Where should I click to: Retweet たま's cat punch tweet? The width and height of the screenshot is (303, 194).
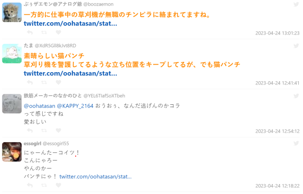tap(44, 83)
